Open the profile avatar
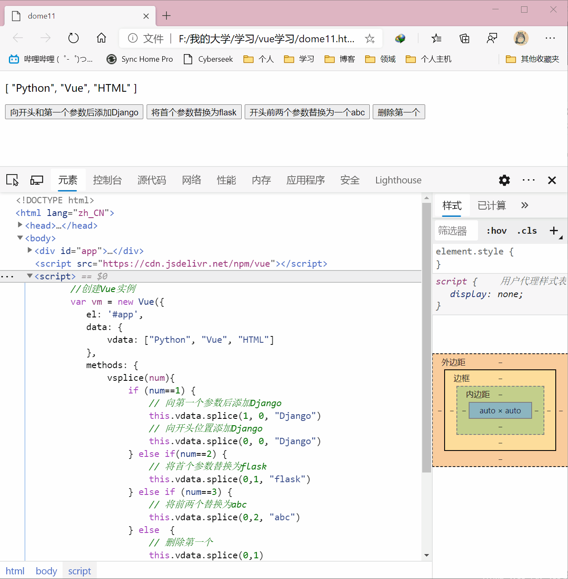The image size is (568, 579). click(521, 38)
